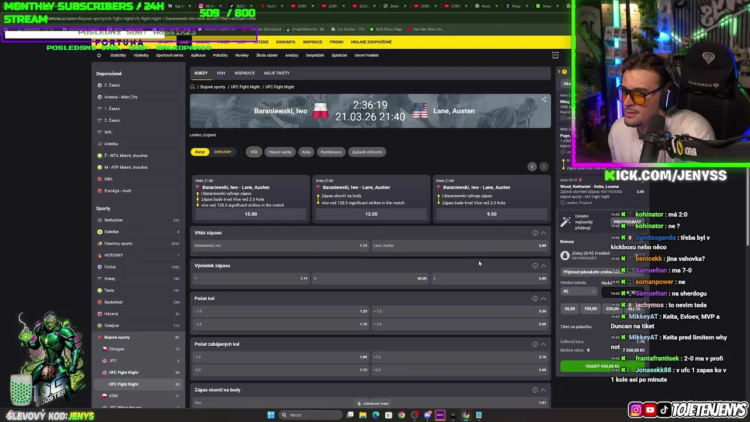Open info icon for Počet kol market
750x422 pixels.
click(535, 298)
